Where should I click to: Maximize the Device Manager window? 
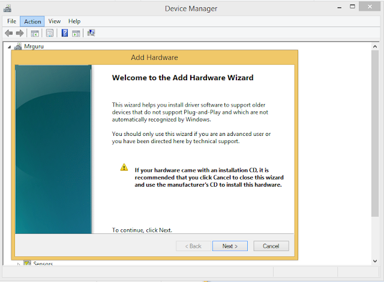352,7
